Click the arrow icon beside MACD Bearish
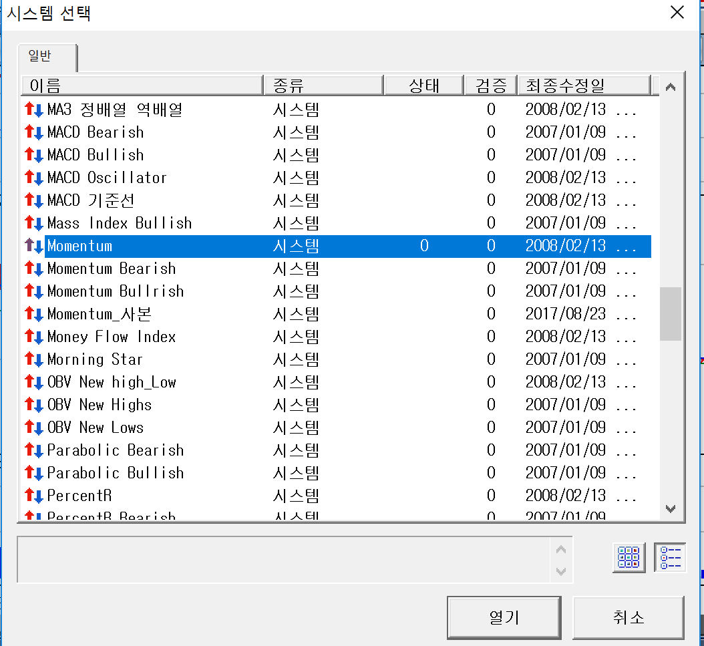This screenshot has width=704, height=646. (33, 132)
